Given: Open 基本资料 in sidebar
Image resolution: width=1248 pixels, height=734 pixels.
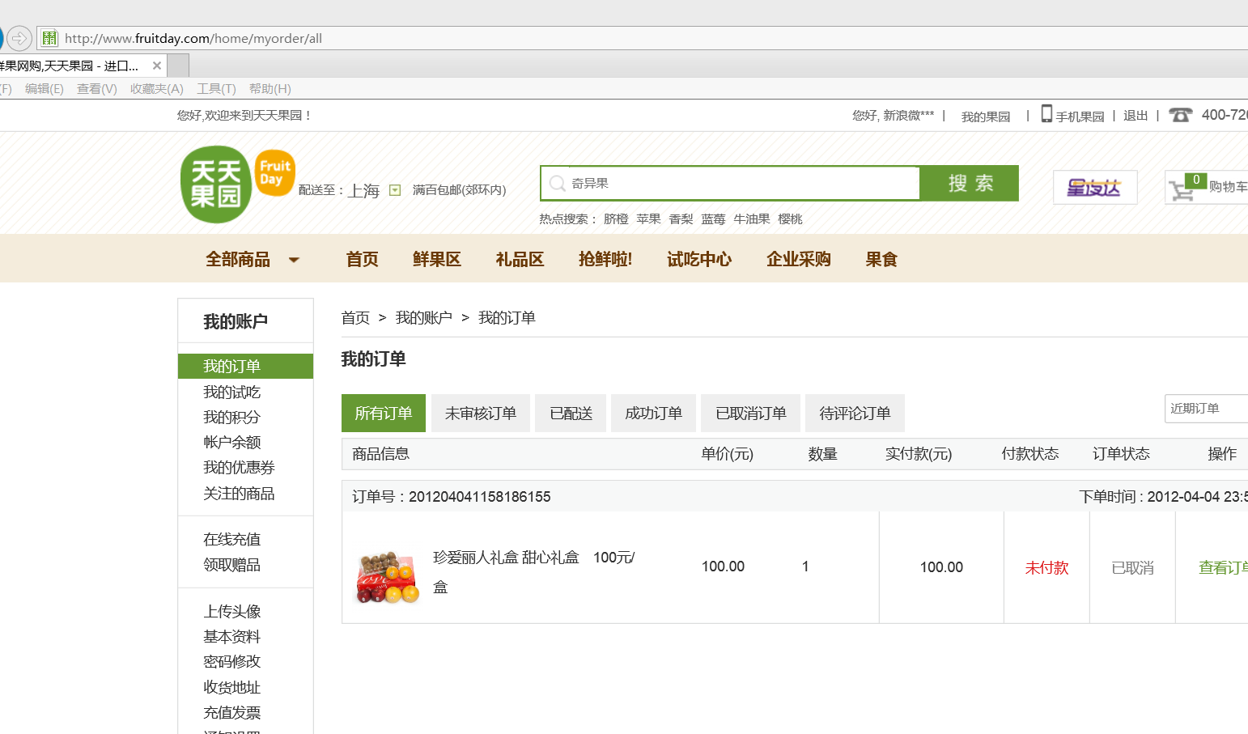Looking at the screenshot, I should 231,637.
